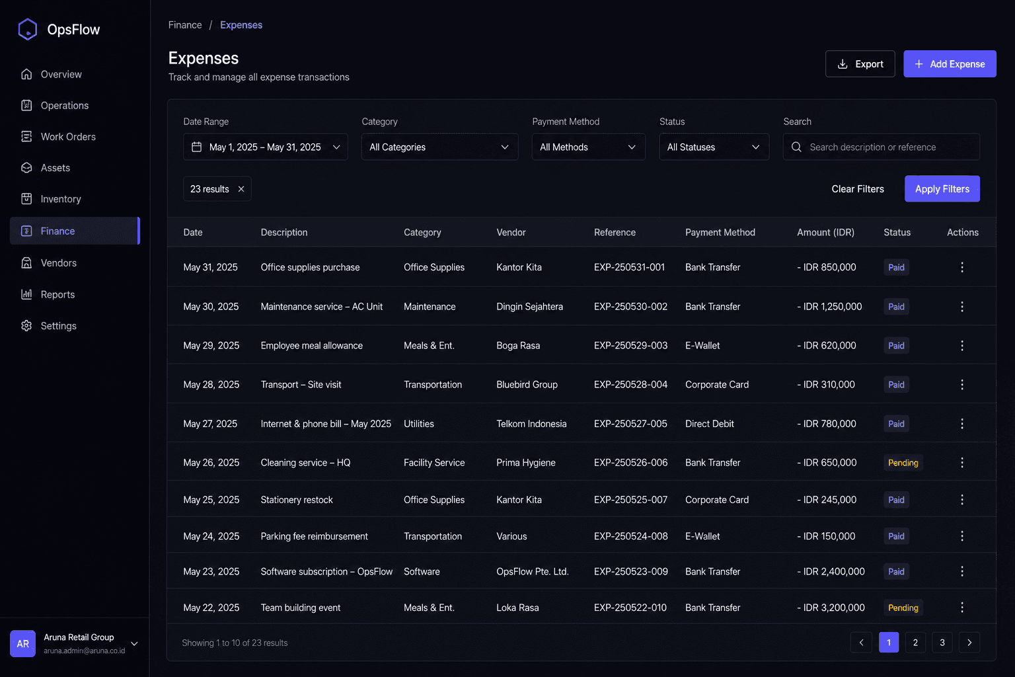The height and width of the screenshot is (677, 1015).
Task: Open actions menu for Employee meal allowance
Action: (x=962, y=345)
